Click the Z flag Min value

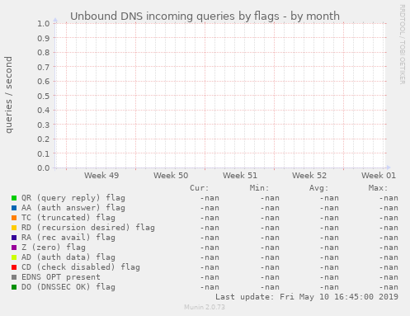[270, 248]
